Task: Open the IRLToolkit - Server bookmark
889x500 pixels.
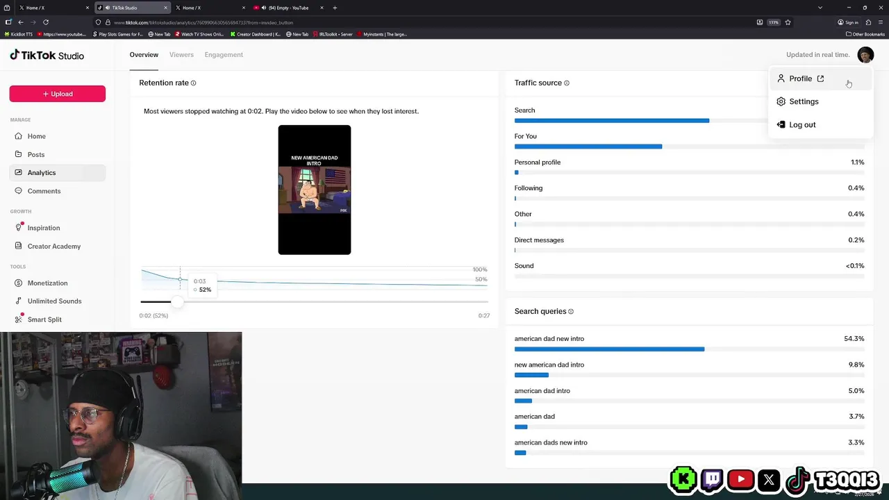Action: [x=332, y=34]
